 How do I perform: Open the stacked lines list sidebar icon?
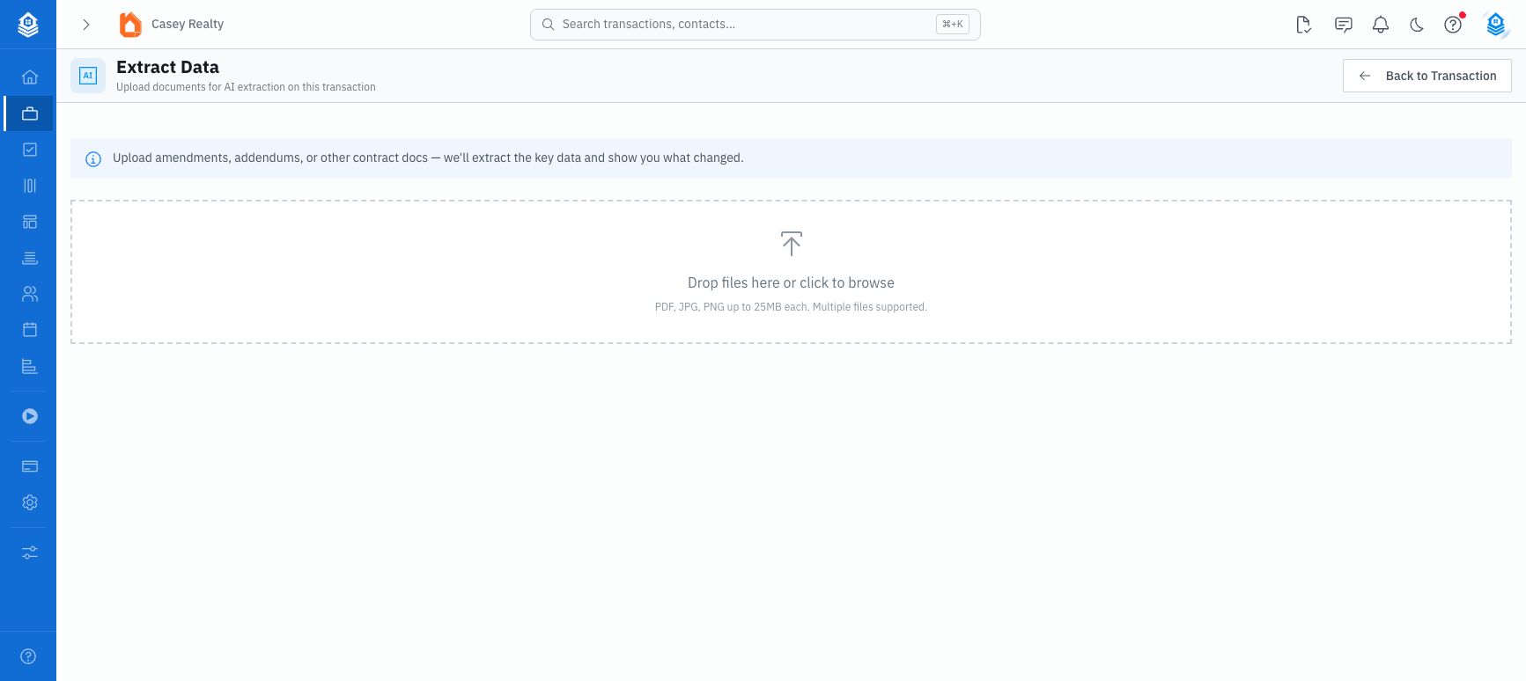pos(30,258)
